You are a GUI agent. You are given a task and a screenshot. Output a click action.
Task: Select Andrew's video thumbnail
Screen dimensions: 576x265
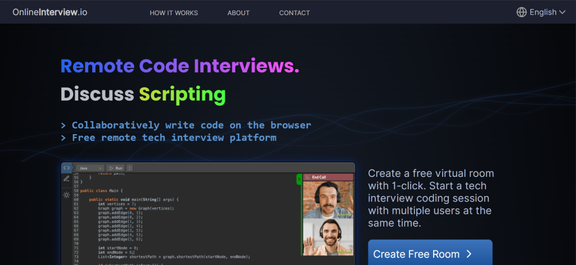(x=328, y=199)
